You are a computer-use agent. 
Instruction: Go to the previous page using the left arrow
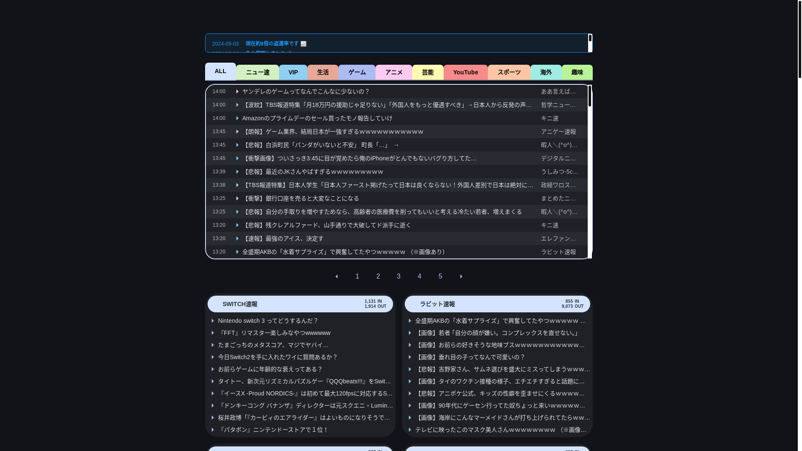(337, 276)
